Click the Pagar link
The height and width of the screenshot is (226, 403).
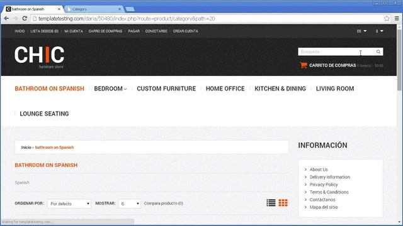(134, 31)
